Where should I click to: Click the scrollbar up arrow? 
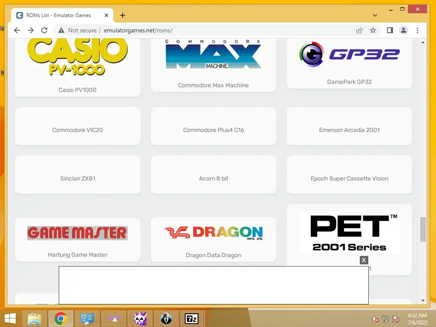click(x=423, y=42)
